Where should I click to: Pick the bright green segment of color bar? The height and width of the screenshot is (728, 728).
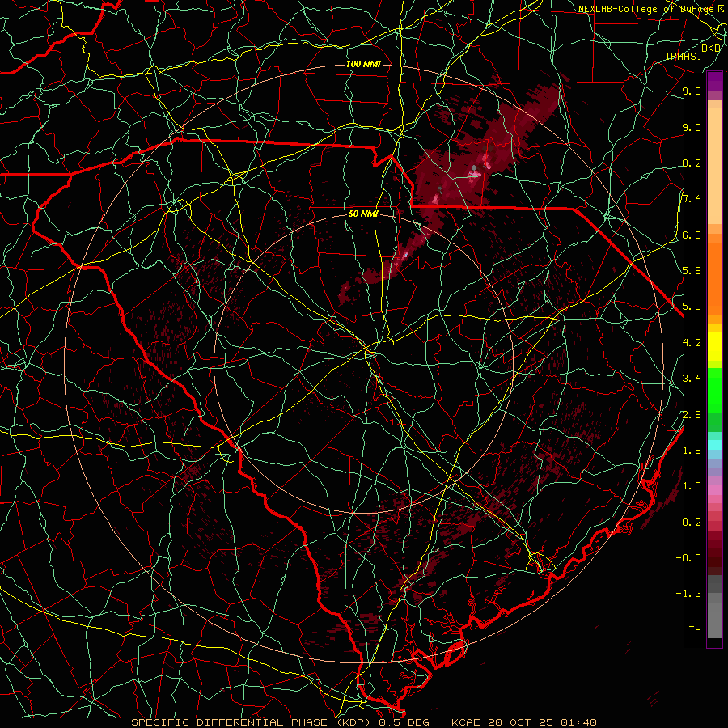click(x=714, y=390)
